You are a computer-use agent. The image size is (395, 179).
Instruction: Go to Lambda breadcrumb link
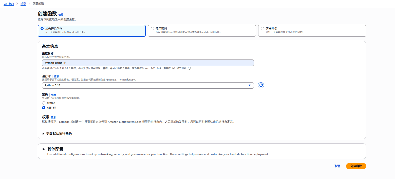coord(9,4)
